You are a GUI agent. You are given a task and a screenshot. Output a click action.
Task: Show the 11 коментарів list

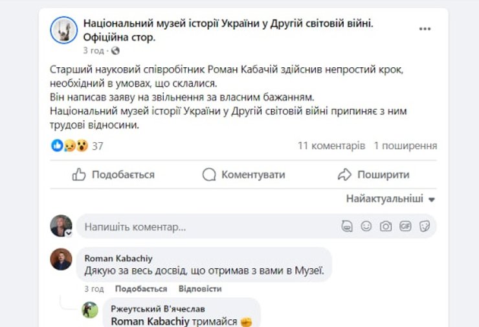331,146
